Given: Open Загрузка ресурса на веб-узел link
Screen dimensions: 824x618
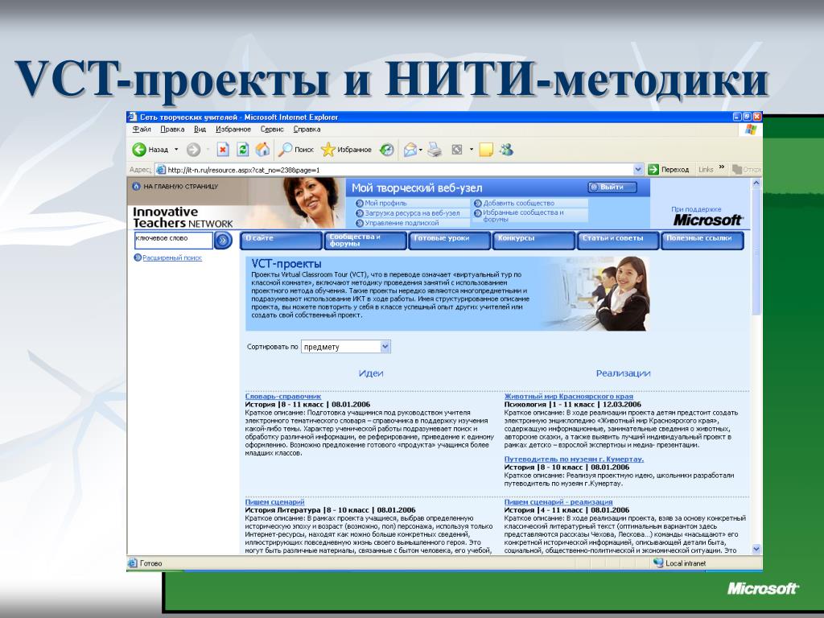Looking at the screenshot, I should [x=412, y=212].
